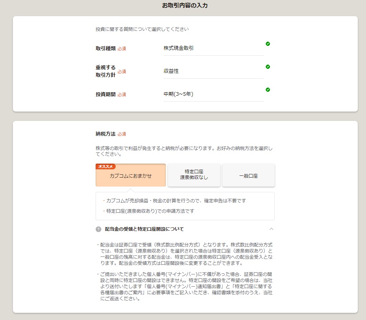This screenshot has width=366, height=320.
Task: Click the 配当金の受領と特定口座開設について heading
Action: pos(144,229)
